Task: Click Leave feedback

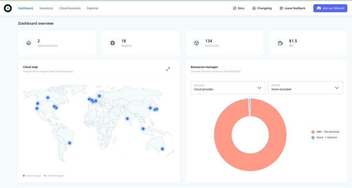Action: 292,8
